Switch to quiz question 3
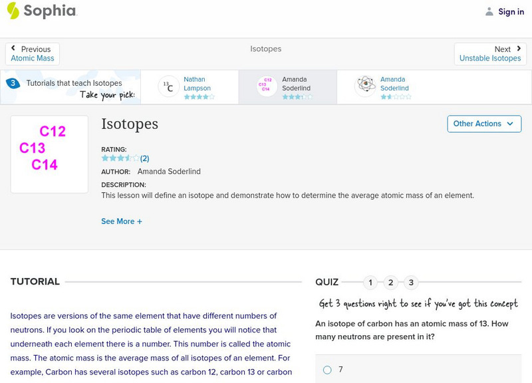The height and width of the screenshot is (383, 532). coord(411,283)
